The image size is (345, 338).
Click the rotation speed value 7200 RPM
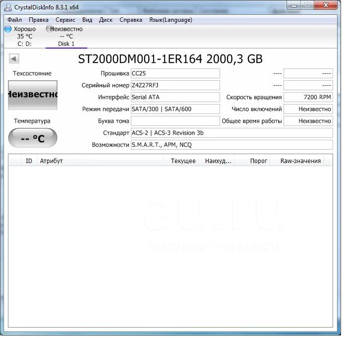coord(308,97)
